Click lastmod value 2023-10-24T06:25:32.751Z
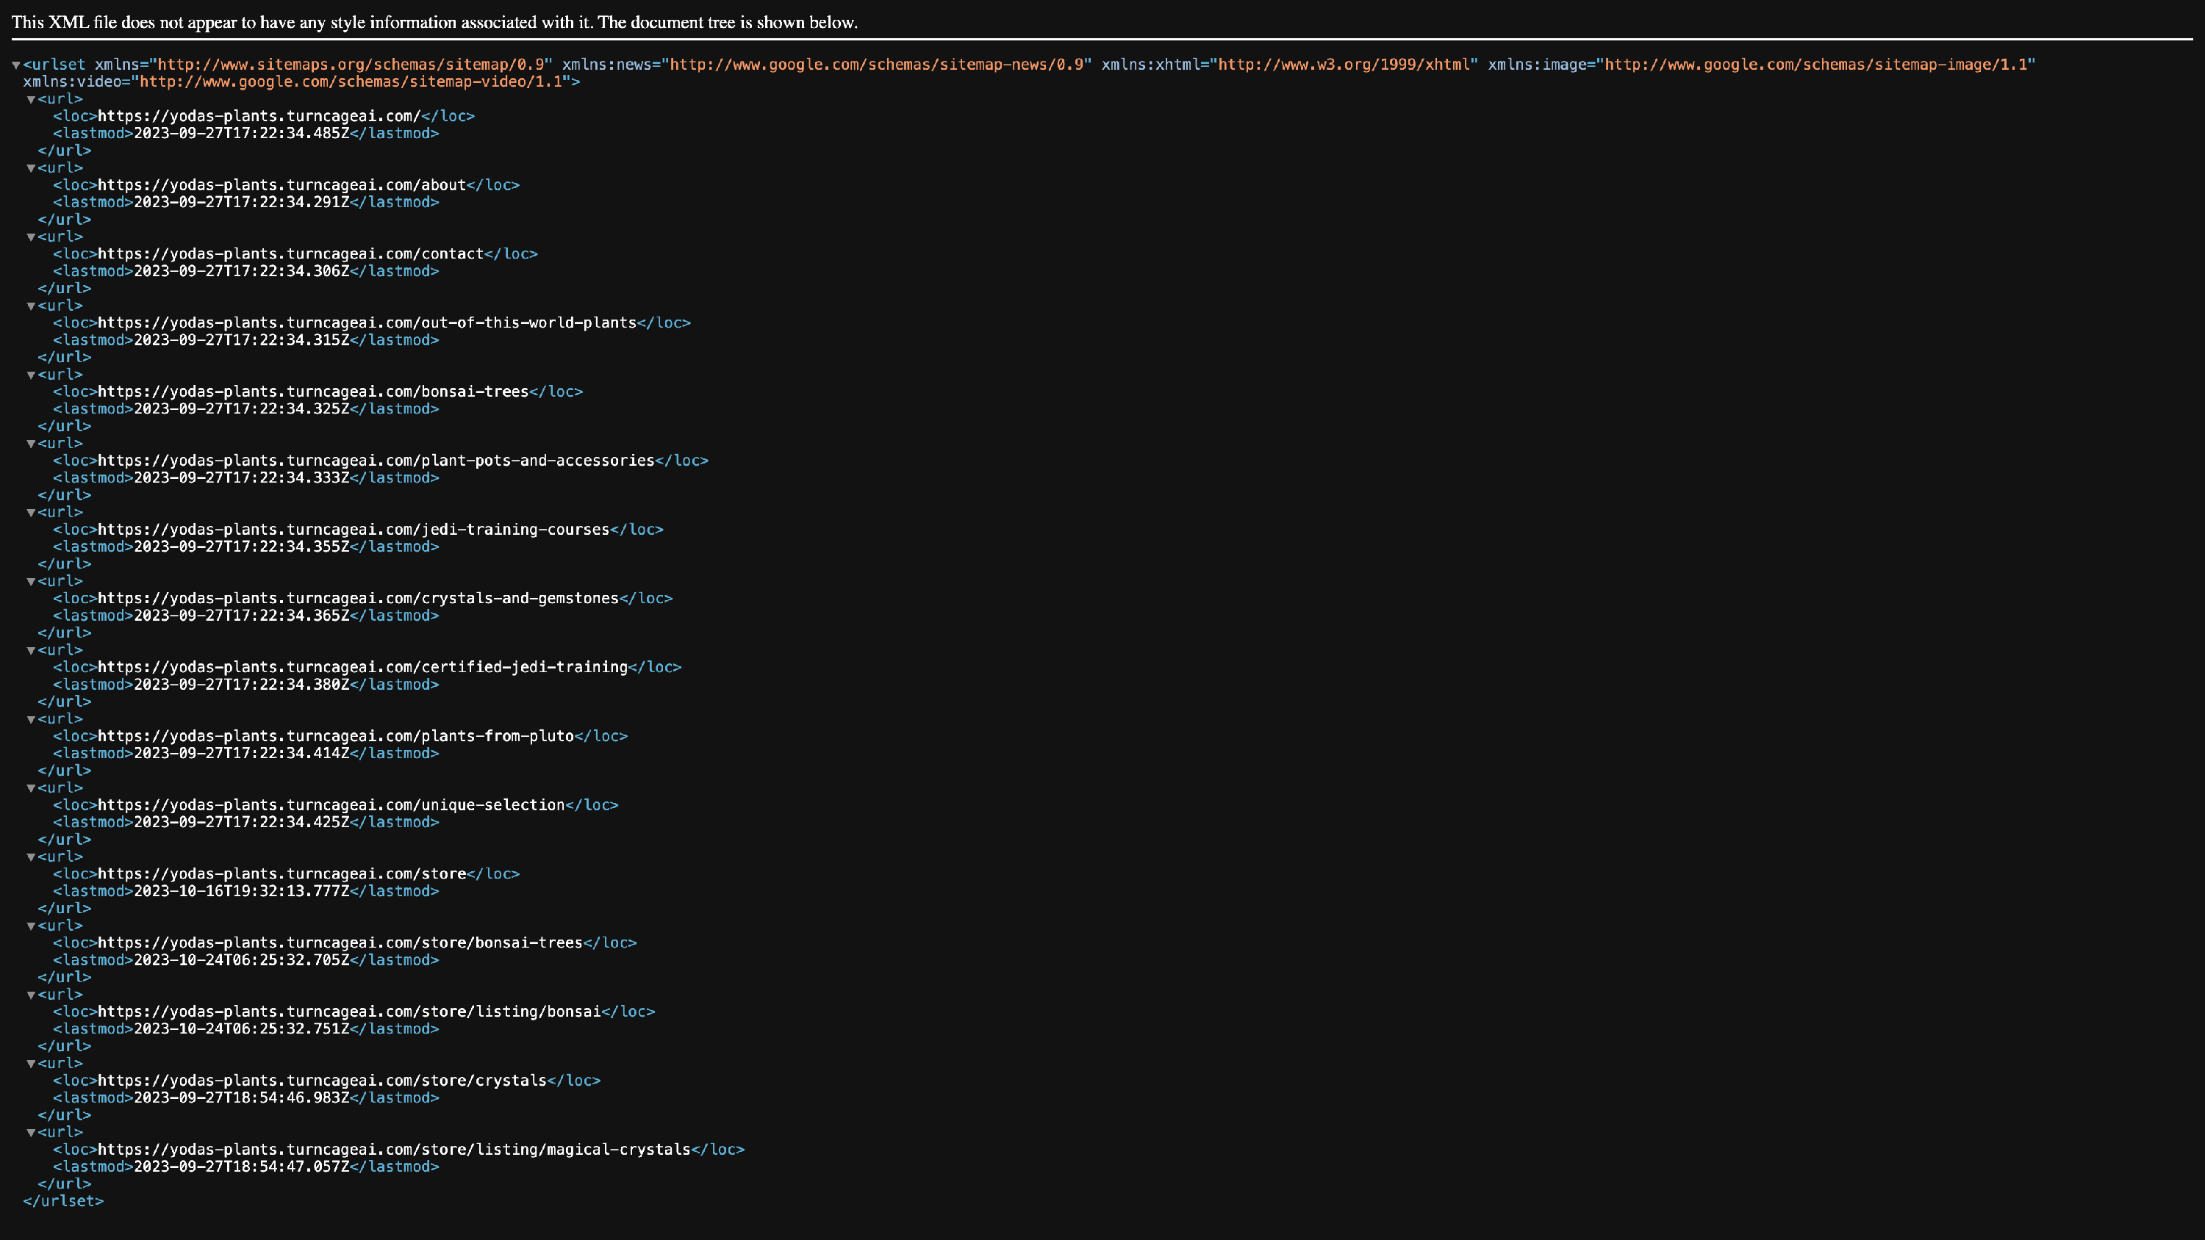The image size is (2205, 1240). pyautogui.click(x=241, y=1029)
